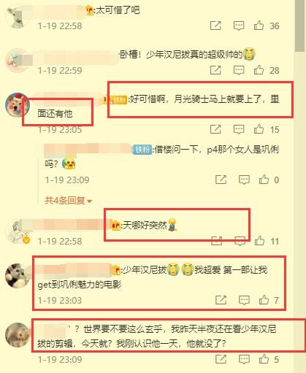The image size is (306, 373).
Task: Share the comment posted 1-19 23:05
Action: click(x=215, y=129)
